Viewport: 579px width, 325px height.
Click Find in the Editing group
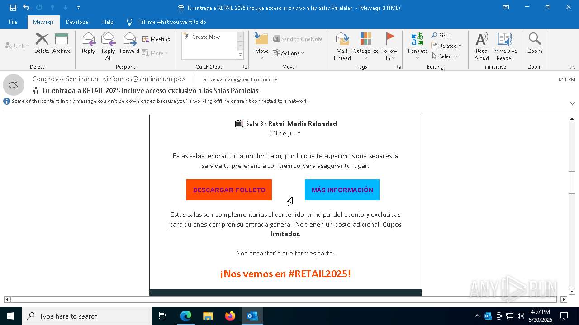(441, 36)
